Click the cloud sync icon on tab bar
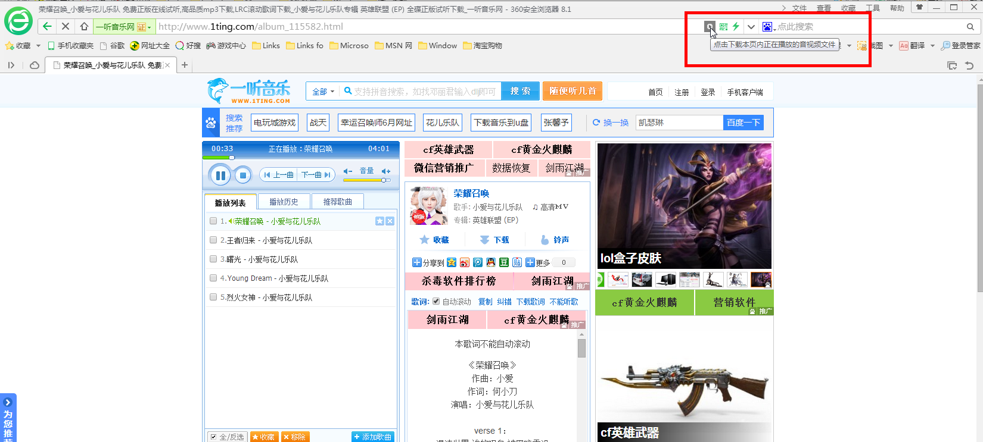The image size is (983, 442). pyautogui.click(x=35, y=65)
